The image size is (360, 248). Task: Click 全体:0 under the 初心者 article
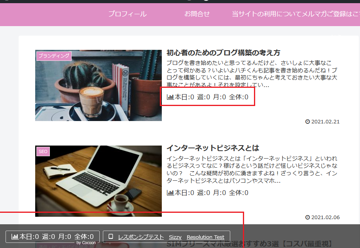tap(239, 97)
